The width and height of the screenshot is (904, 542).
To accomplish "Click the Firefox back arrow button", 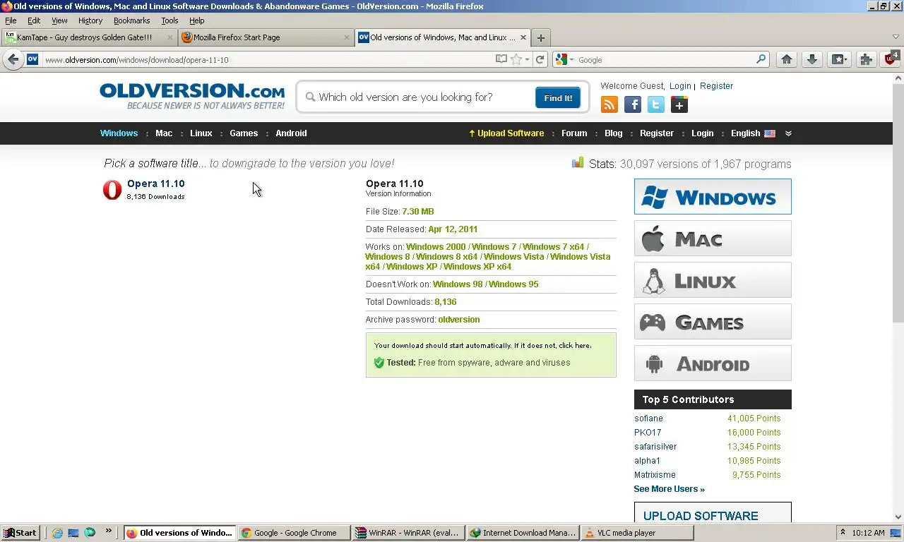I will point(13,60).
